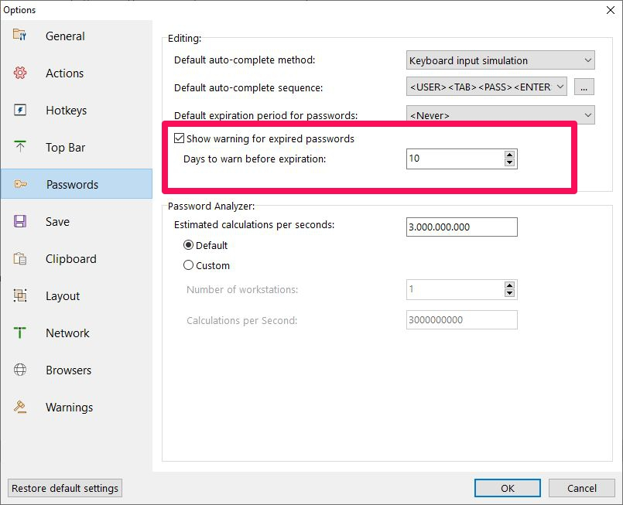
Task: Open General settings via its icon
Action: click(x=19, y=35)
